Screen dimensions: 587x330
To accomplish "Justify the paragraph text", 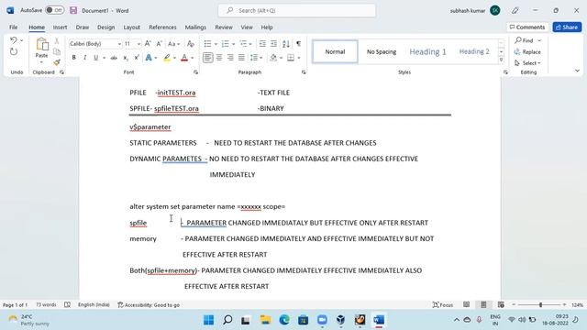I will coord(241,58).
